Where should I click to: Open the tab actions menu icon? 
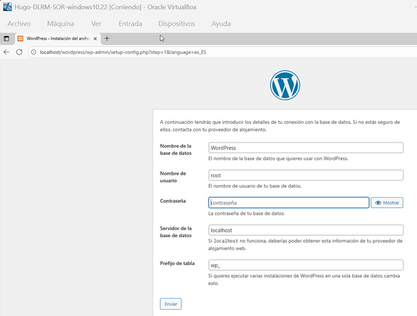(x=6, y=39)
